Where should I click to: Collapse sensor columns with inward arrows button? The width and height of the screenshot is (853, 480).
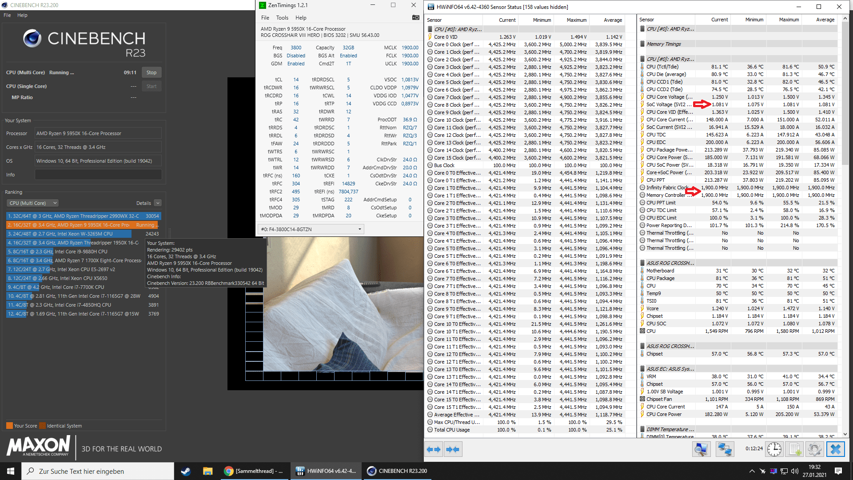click(453, 449)
